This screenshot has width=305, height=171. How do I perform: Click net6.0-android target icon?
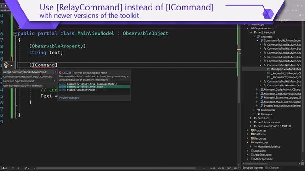[255, 33]
